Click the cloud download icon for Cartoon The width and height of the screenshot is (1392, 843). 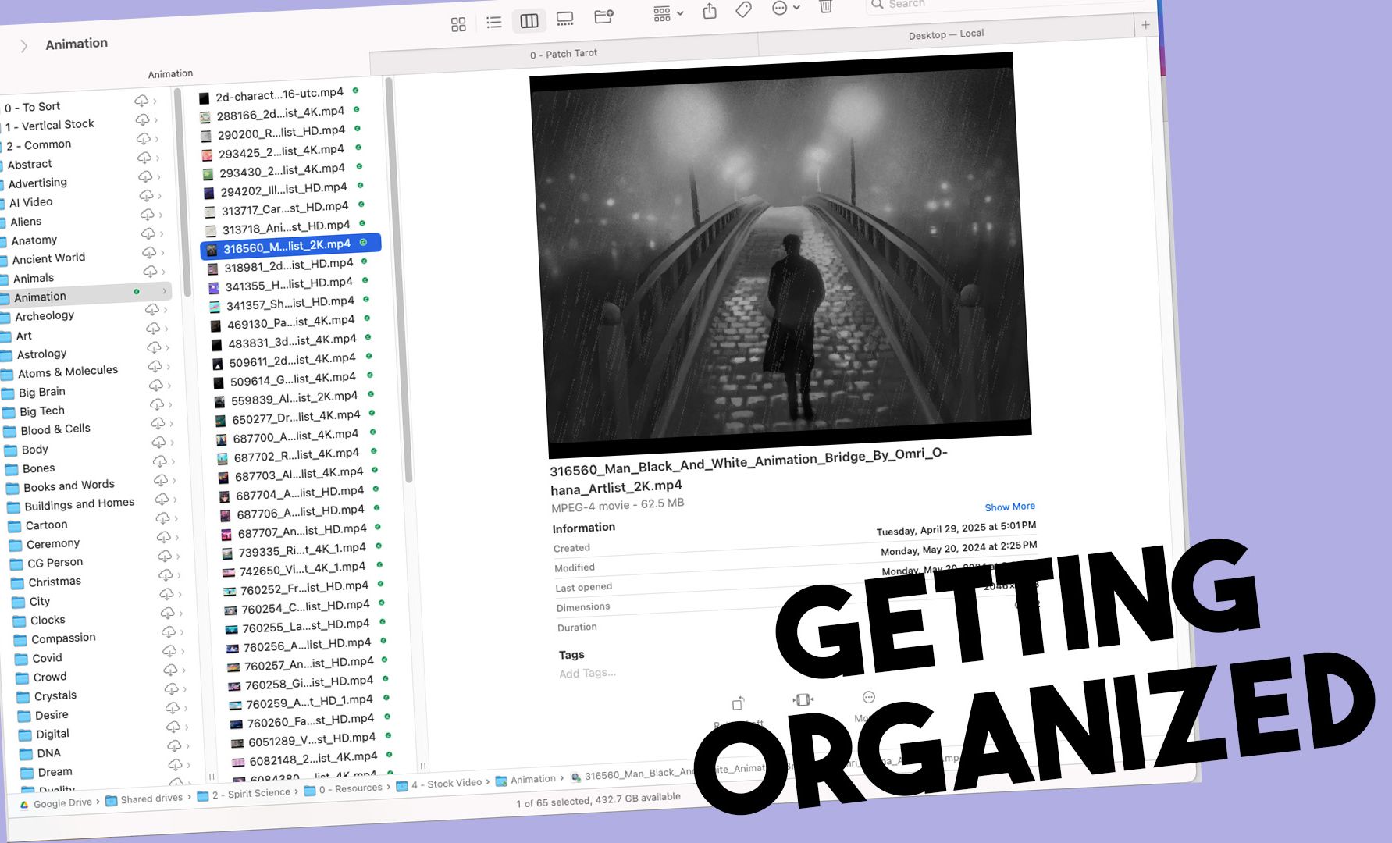163,518
